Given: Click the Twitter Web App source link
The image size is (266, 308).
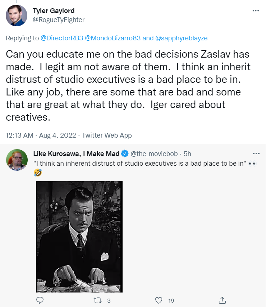Looking at the screenshot, I should pyautogui.click(x=107, y=135).
